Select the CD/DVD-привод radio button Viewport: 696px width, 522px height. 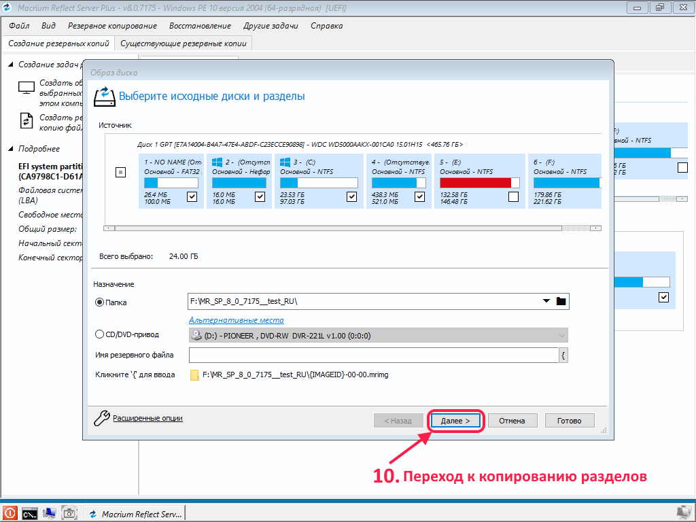click(x=100, y=334)
